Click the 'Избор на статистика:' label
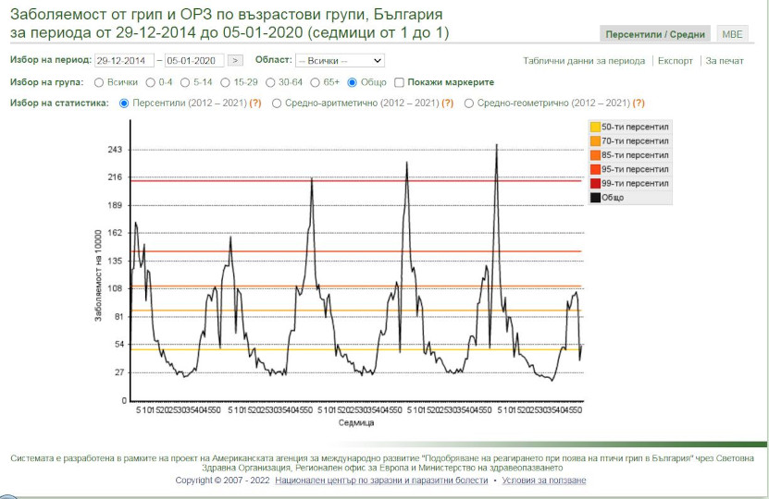Viewport: 769px width, 499px height. pos(59,103)
